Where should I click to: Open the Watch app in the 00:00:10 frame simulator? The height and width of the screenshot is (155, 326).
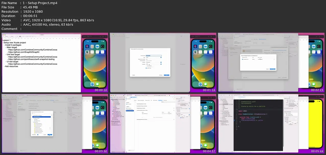click(102, 47)
